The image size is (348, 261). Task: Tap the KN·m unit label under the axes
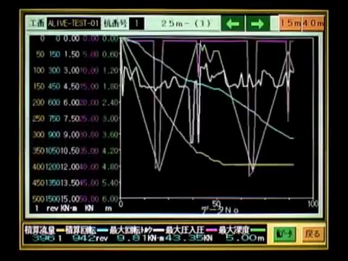69,208
